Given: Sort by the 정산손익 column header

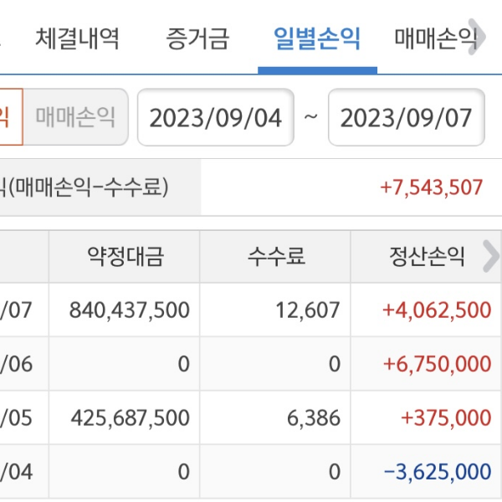Looking at the screenshot, I should click(426, 257).
